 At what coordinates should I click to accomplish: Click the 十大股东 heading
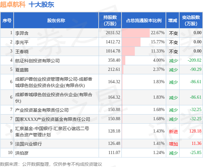click(41, 4)
